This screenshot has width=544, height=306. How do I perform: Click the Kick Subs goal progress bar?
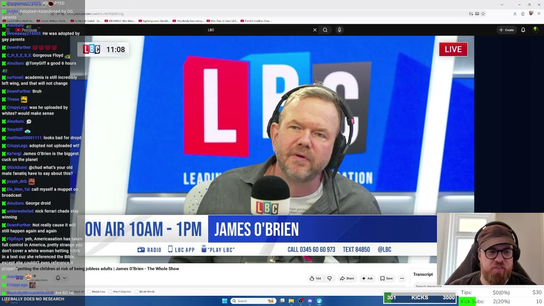[501, 301]
